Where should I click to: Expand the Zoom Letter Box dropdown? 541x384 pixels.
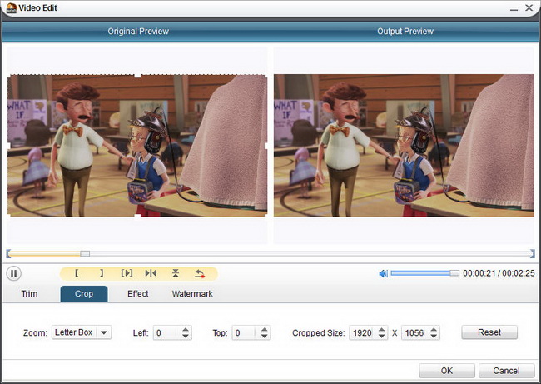[x=104, y=332]
